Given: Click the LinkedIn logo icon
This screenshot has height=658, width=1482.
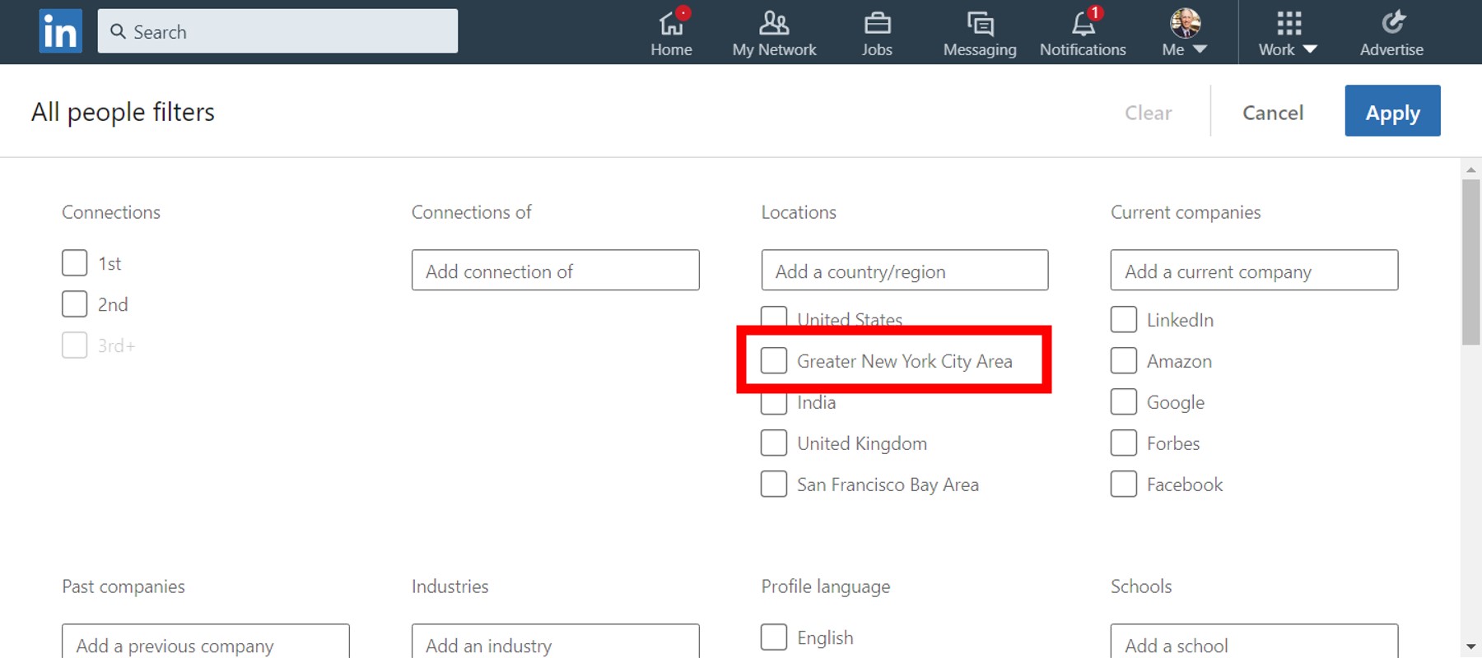Looking at the screenshot, I should (x=60, y=31).
